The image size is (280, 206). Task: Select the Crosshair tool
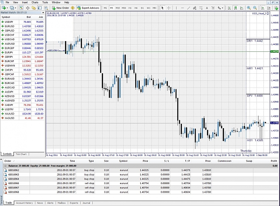[168, 8]
